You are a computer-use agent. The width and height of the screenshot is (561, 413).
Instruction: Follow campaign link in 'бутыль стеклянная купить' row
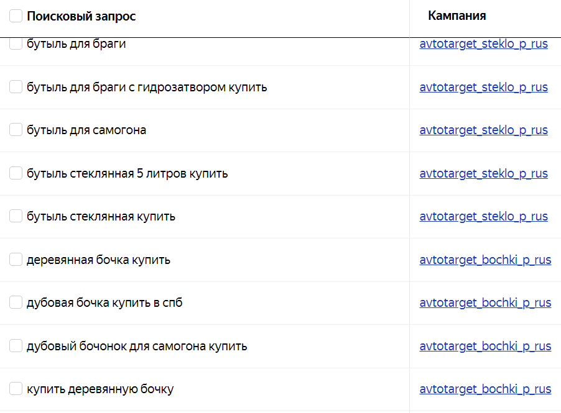(483, 216)
